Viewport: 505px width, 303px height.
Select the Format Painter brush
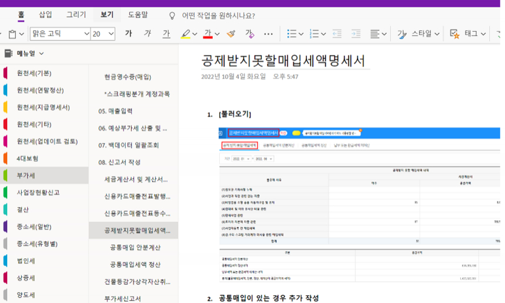[x=231, y=34]
